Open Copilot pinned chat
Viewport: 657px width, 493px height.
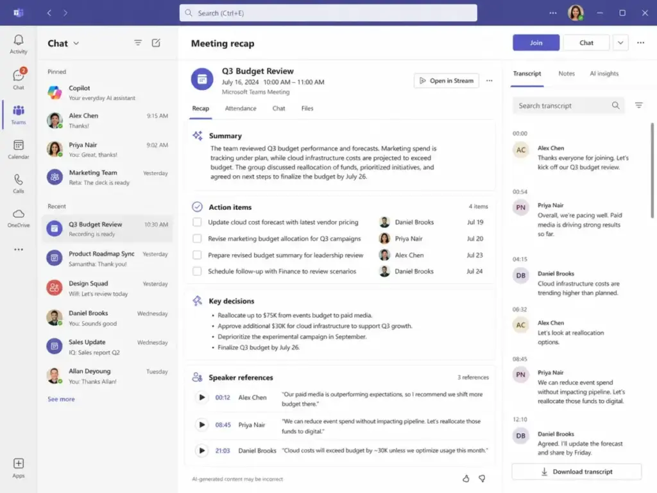pos(107,92)
